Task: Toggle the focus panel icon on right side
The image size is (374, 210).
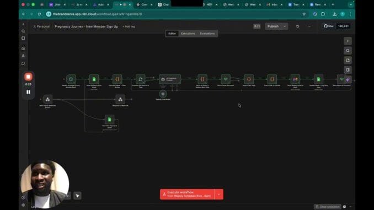Action: tap(348, 70)
